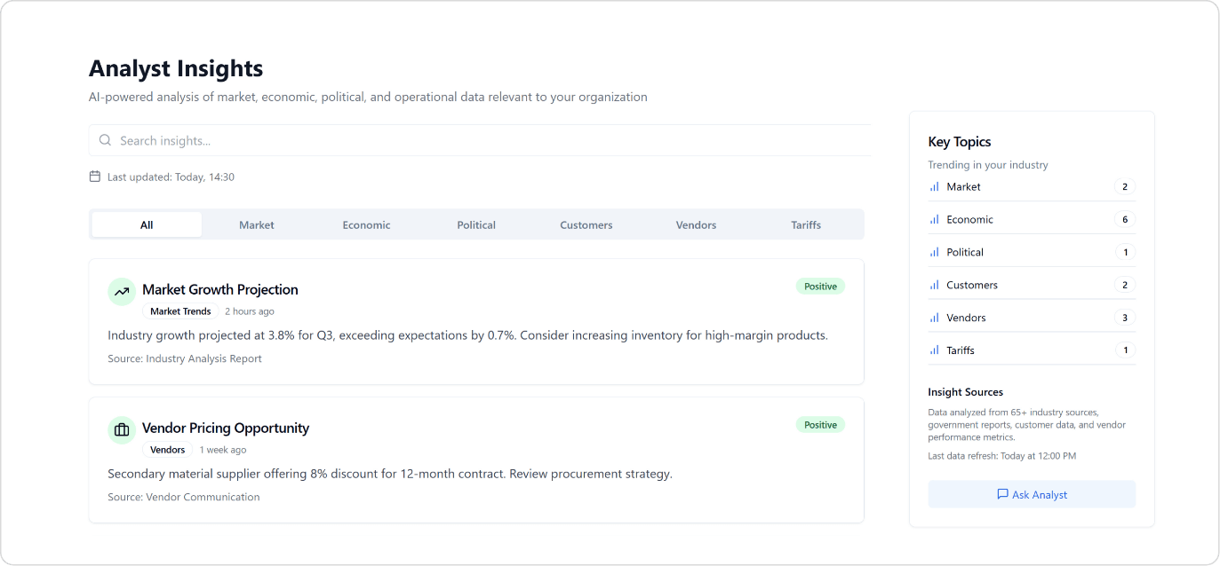The height and width of the screenshot is (566, 1220).
Task: Open the Market Growth Projection title
Action: pos(220,289)
